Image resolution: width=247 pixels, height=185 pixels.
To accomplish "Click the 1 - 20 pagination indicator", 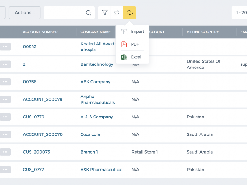I will [240, 13].
